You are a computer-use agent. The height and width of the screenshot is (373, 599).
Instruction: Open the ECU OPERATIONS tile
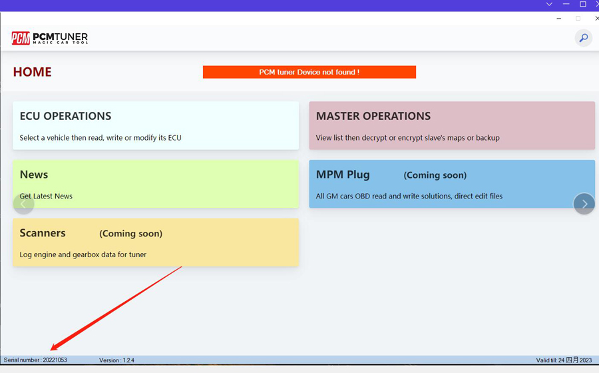(156, 125)
